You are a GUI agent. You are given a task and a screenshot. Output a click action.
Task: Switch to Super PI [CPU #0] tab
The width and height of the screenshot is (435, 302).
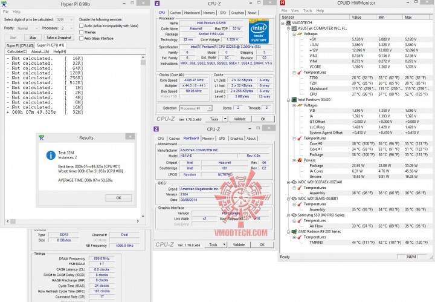tap(20, 45)
